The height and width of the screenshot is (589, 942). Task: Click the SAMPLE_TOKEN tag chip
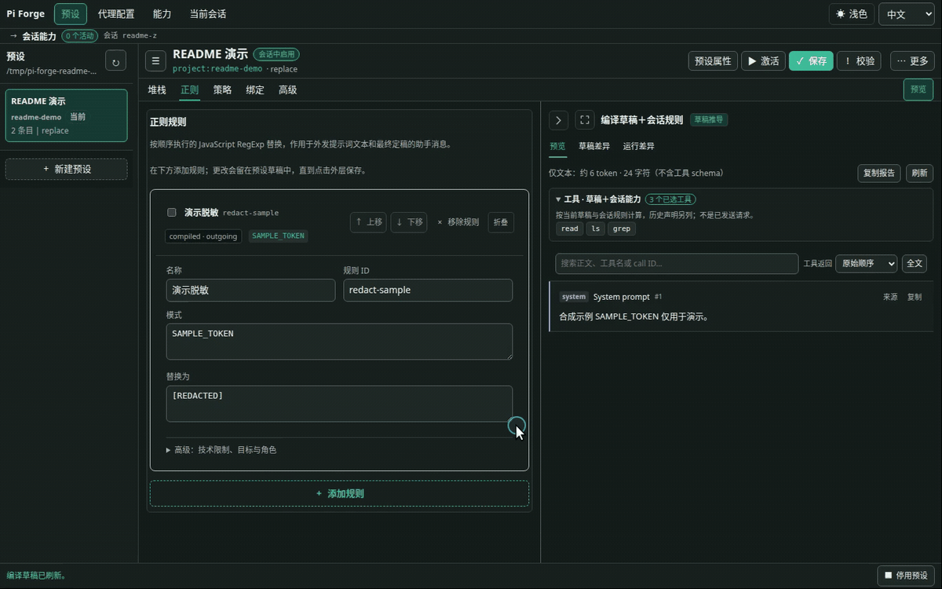click(x=279, y=236)
